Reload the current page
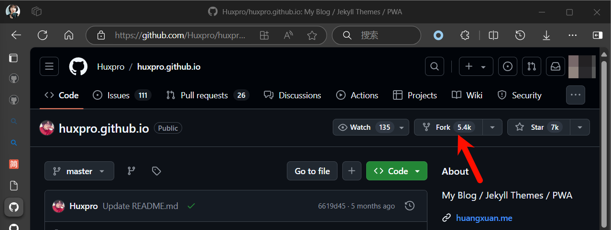Image resolution: width=611 pixels, height=230 pixels. (43, 35)
